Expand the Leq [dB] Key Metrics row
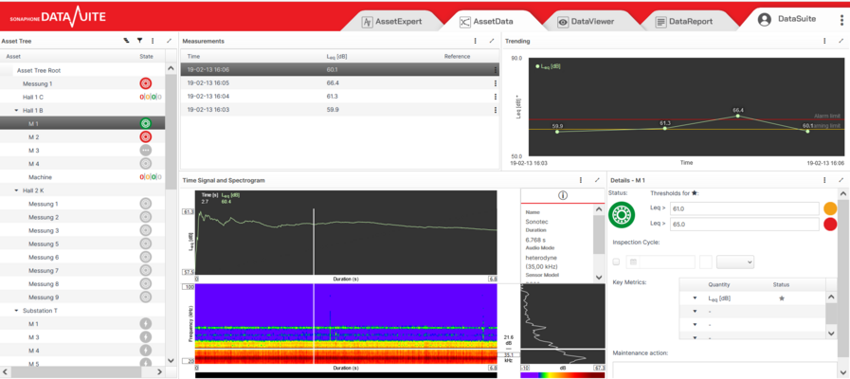Viewport: 850px width, 379px height. click(695, 298)
